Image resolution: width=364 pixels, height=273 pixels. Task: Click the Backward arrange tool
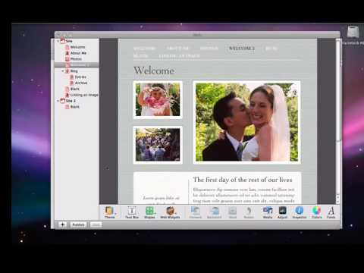214,212
